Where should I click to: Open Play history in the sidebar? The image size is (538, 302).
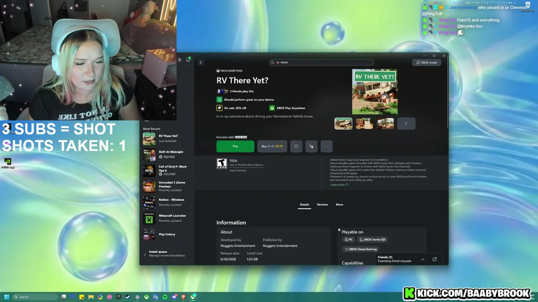point(167,234)
